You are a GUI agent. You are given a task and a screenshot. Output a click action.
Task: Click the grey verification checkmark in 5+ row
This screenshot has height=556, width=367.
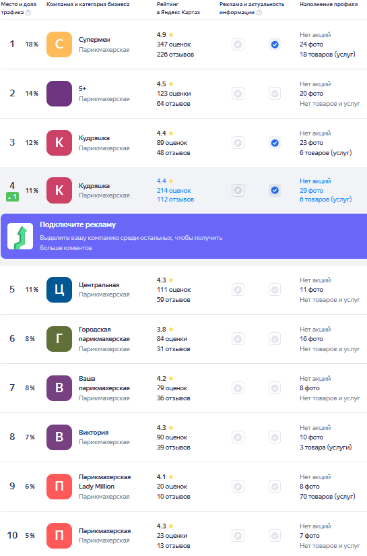tap(275, 94)
